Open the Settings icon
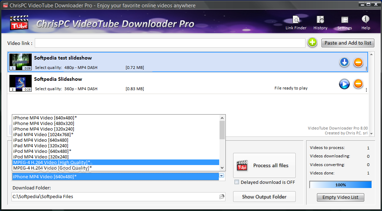 pyautogui.click(x=344, y=23)
